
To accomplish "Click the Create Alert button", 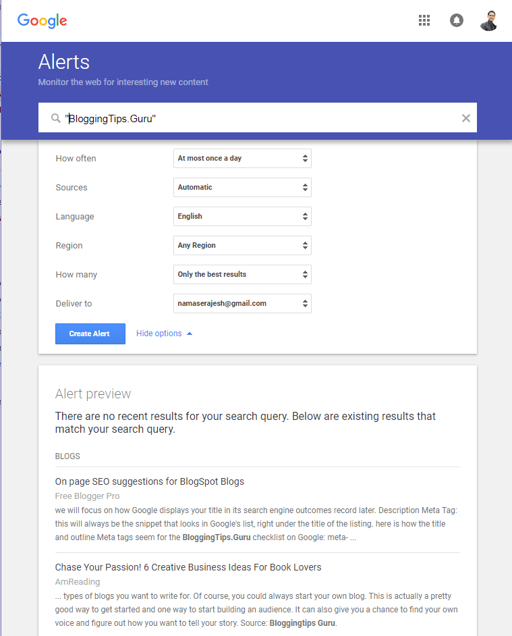I will coord(90,334).
